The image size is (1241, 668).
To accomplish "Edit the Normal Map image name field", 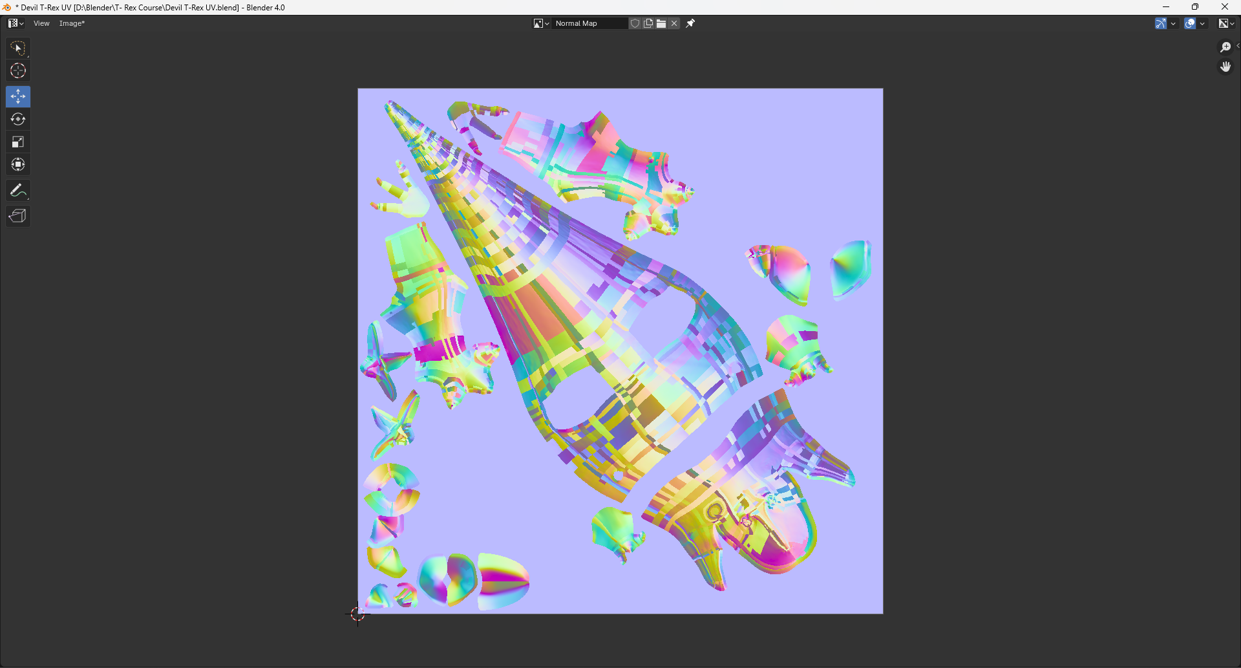I will coord(589,23).
